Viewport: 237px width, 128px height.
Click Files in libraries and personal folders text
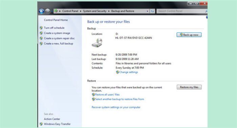[x=144, y=63]
